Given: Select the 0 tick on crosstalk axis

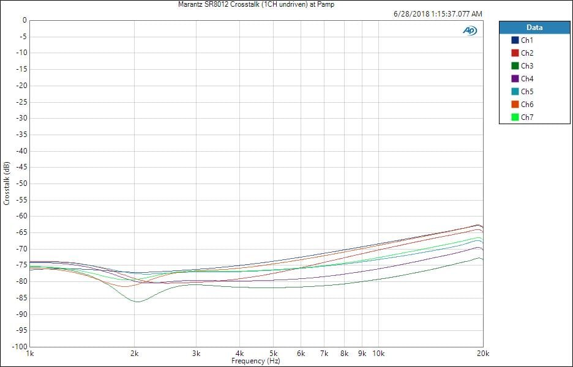Looking at the screenshot, I should point(24,20).
